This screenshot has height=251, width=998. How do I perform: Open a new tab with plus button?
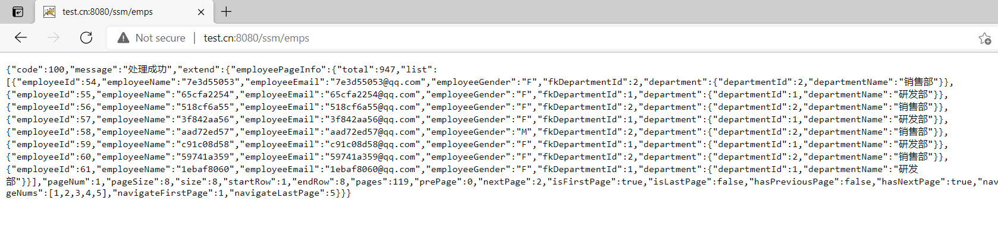tap(227, 11)
